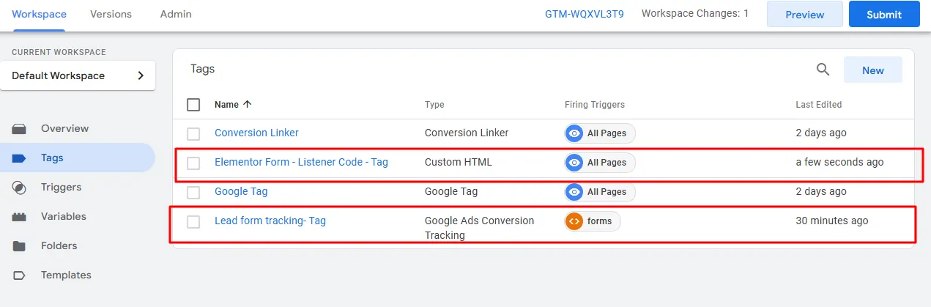Click the sort arrow beside Name header
The height and width of the screenshot is (307, 931).
[248, 105]
